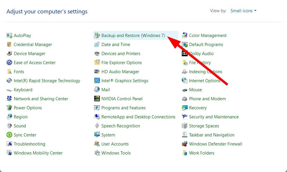Click the Power Options icon
The height and width of the screenshot is (172, 287).
9,108
